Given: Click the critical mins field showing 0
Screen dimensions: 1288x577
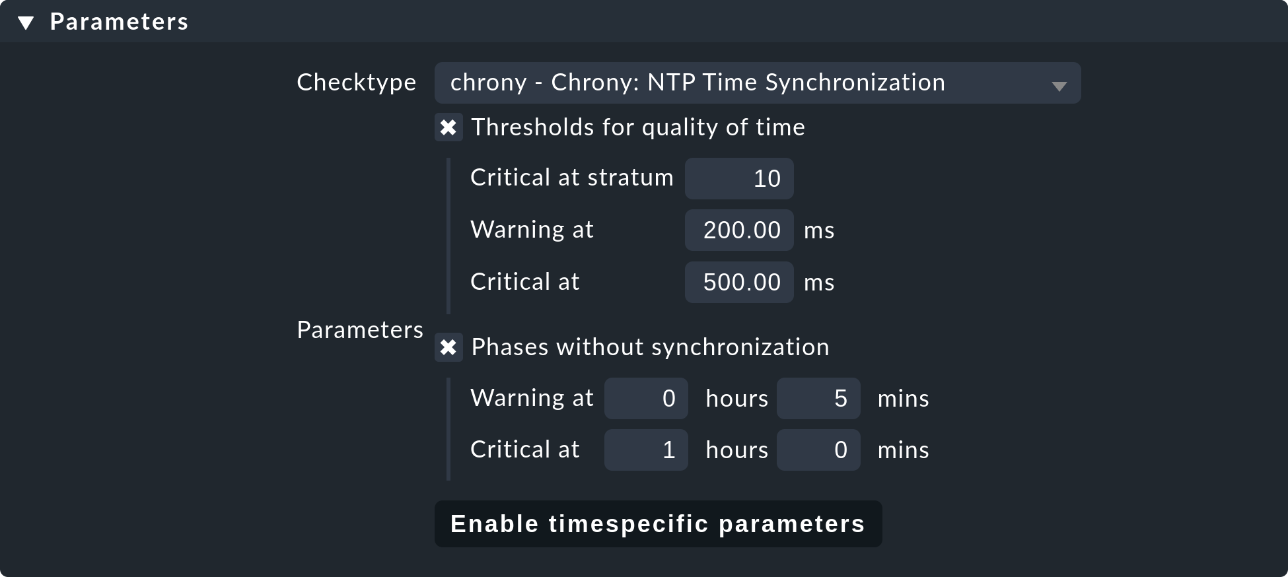Looking at the screenshot, I should 818,450.
